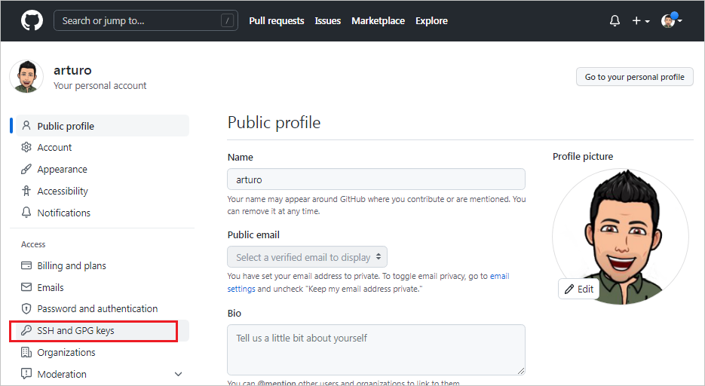Open Marketplace in the top navigation
The height and width of the screenshot is (386, 705).
(x=378, y=20)
